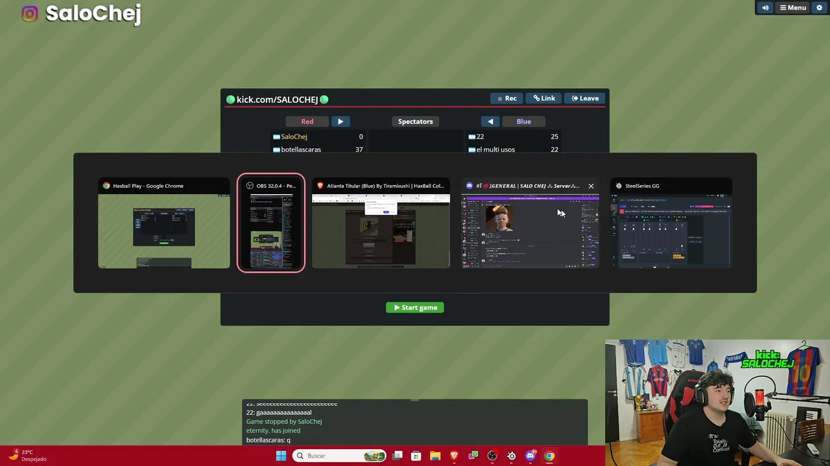This screenshot has height=466, width=830.
Task: Click the Rec record replay button
Action: [506, 98]
